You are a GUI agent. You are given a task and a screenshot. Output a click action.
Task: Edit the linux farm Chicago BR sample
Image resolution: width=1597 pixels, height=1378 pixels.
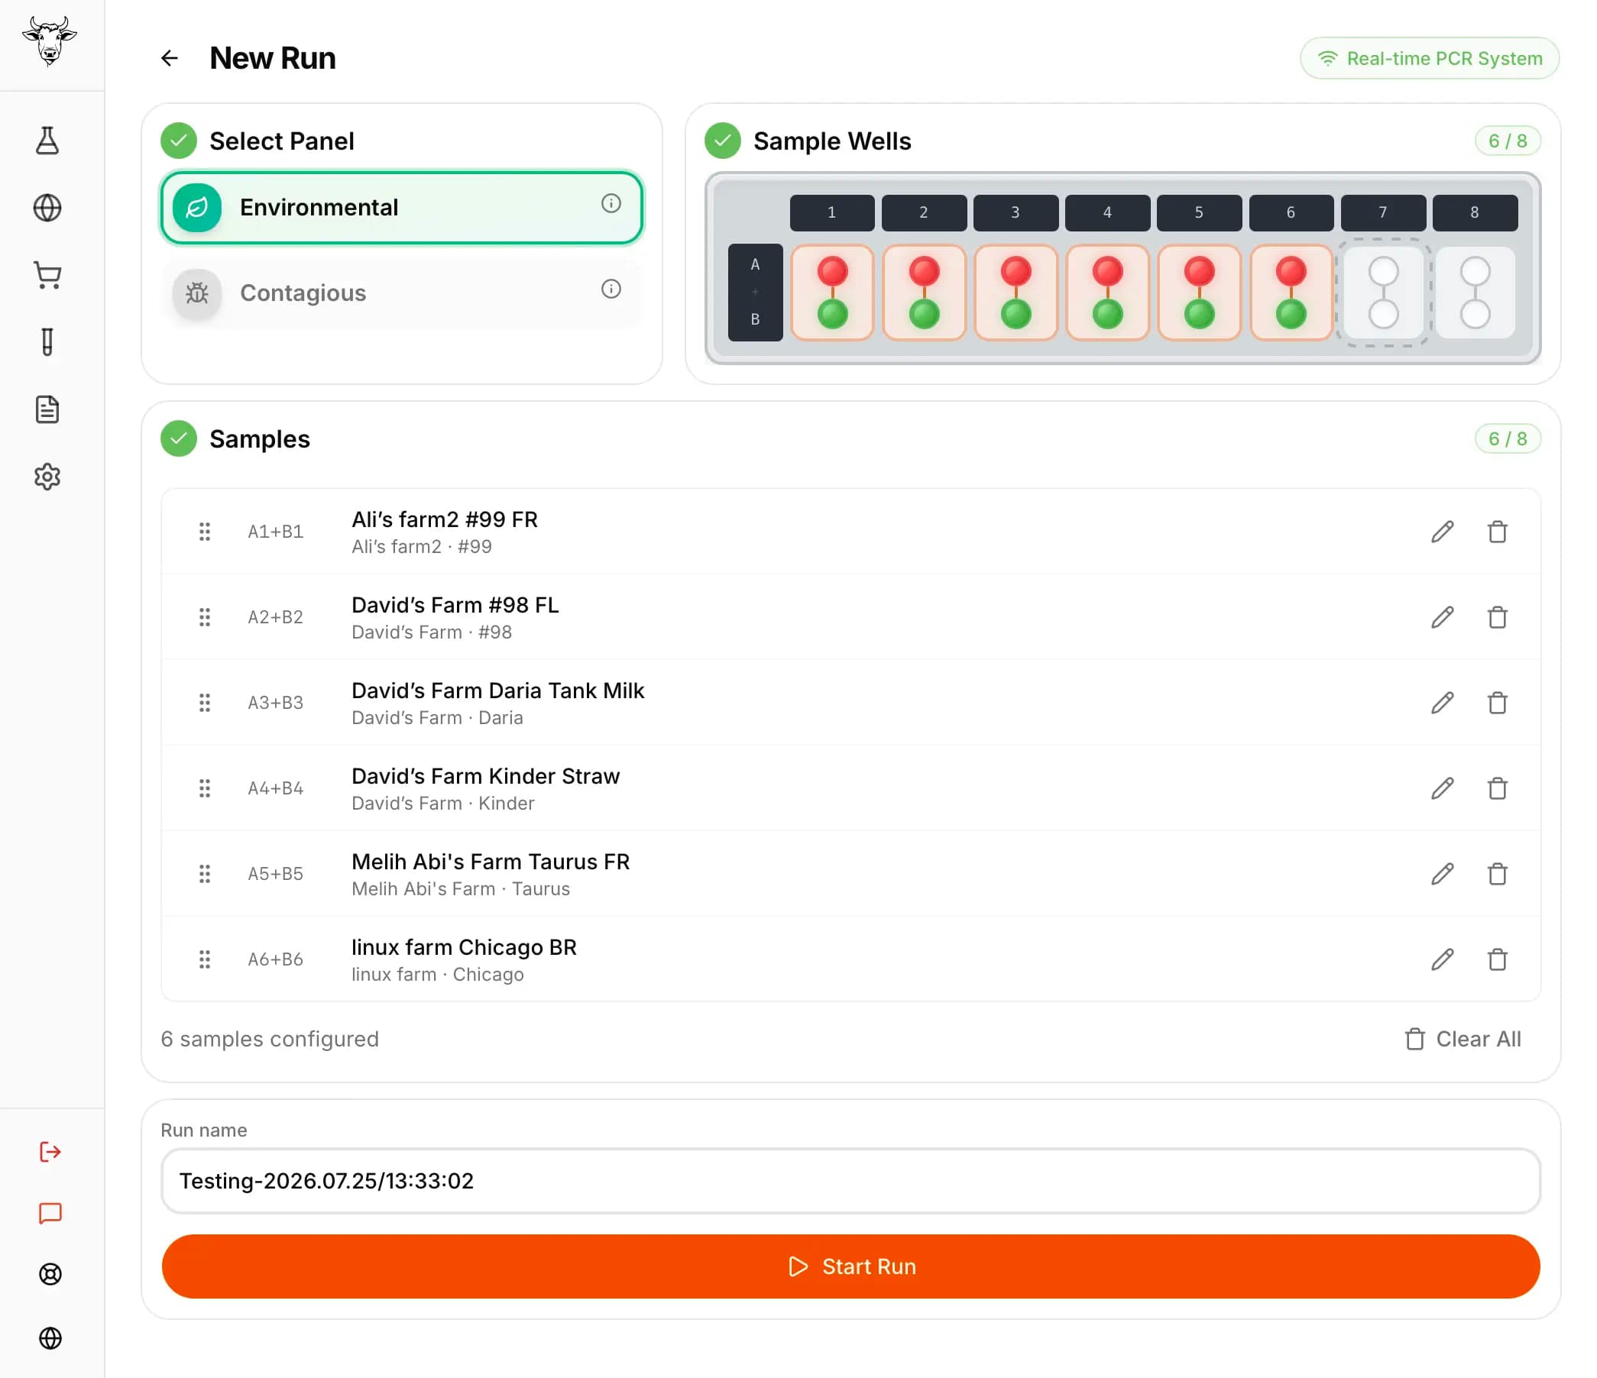1443,959
